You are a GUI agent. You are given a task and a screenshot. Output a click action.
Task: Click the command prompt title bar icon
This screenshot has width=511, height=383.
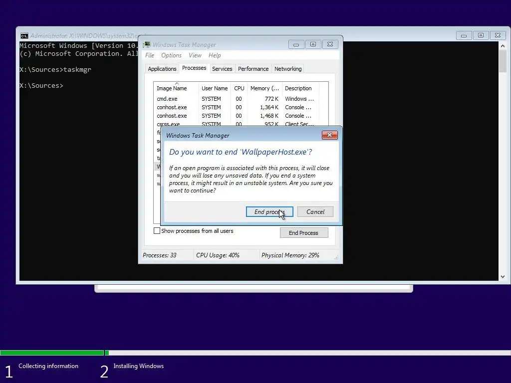(24, 36)
